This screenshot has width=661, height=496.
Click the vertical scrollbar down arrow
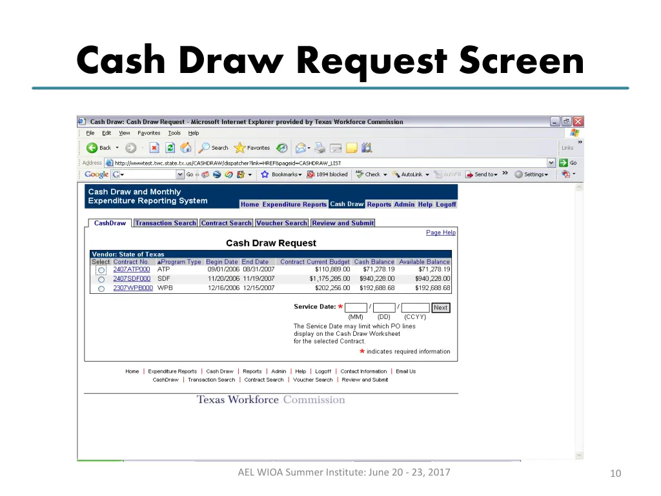pos(579,455)
